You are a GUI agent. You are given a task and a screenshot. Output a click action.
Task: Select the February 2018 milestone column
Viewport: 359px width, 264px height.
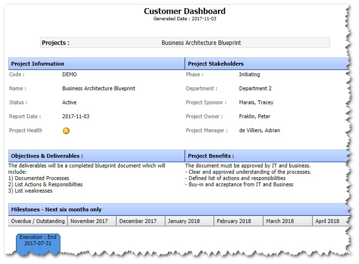point(238,221)
